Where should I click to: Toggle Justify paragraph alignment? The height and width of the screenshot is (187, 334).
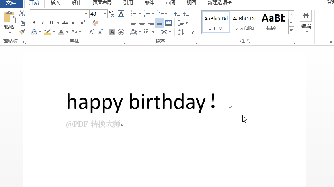coord(160,23)
